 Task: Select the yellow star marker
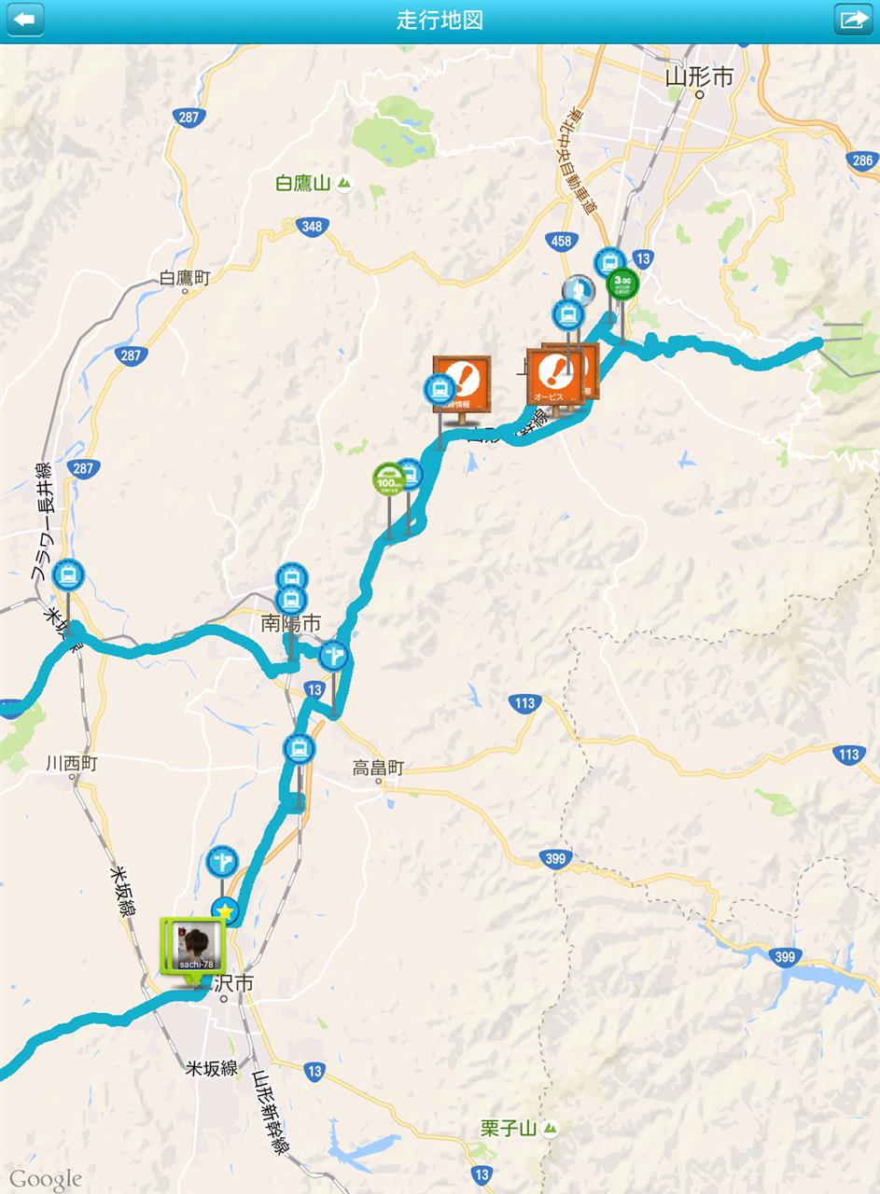pyautogui.click(x=225, y=909)
